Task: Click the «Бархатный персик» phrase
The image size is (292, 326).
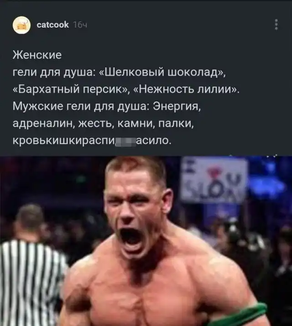Action: 70,89
